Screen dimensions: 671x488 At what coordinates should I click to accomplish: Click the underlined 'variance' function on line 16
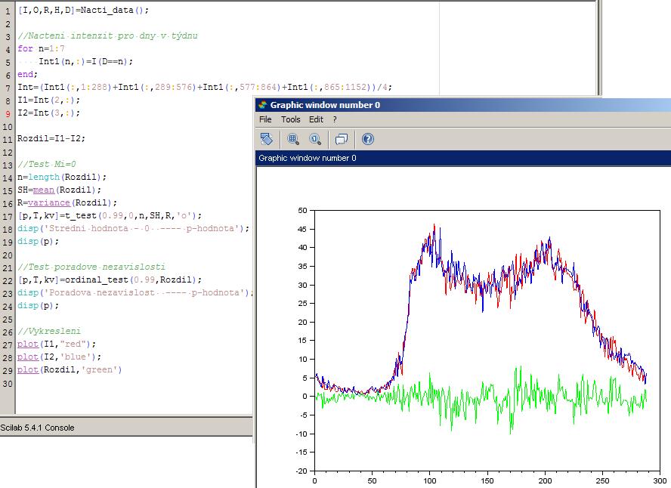pyautogui.click(x=49, y=202)
